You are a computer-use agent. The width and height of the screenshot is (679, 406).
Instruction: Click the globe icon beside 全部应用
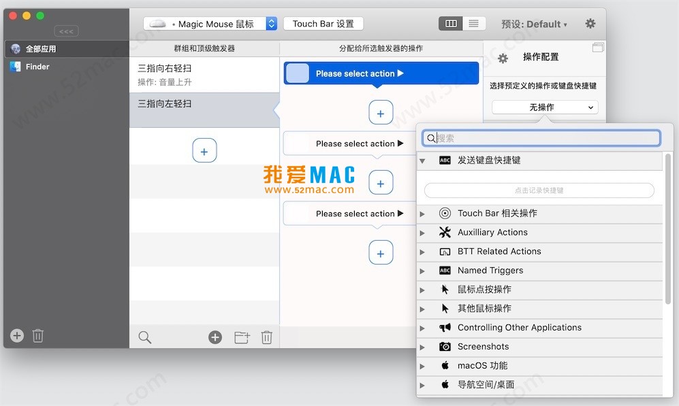(x=16, y=49)
